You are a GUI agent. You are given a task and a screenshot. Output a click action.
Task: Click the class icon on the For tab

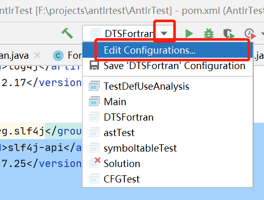[x=58, y=56]
